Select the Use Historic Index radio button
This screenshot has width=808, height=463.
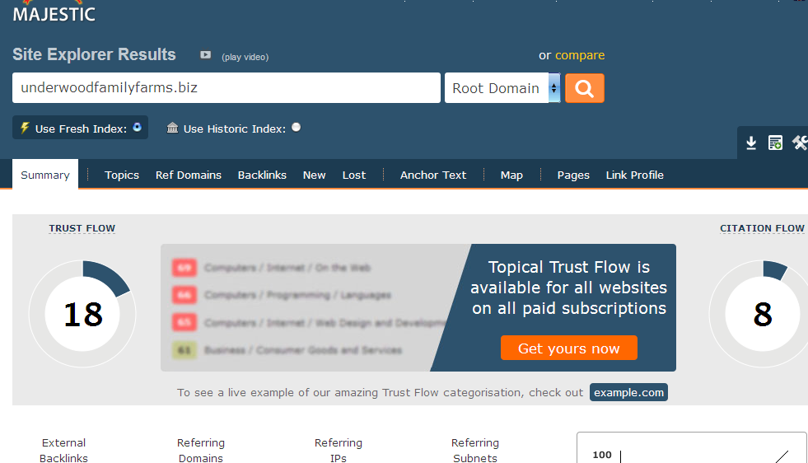tap(297, 128)
